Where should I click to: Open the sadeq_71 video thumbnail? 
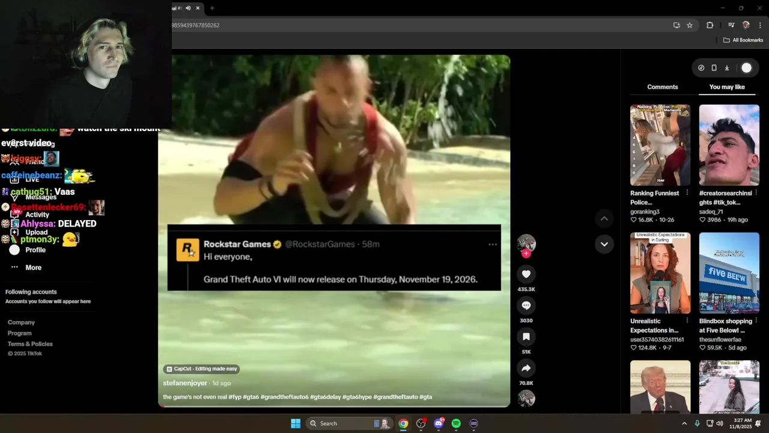pyautogui.click(x=729, y=145)
